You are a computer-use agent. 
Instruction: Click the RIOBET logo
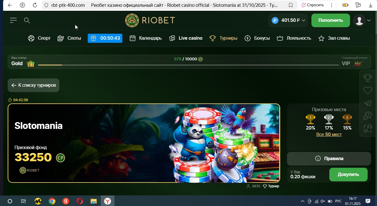tap(150, 20)
